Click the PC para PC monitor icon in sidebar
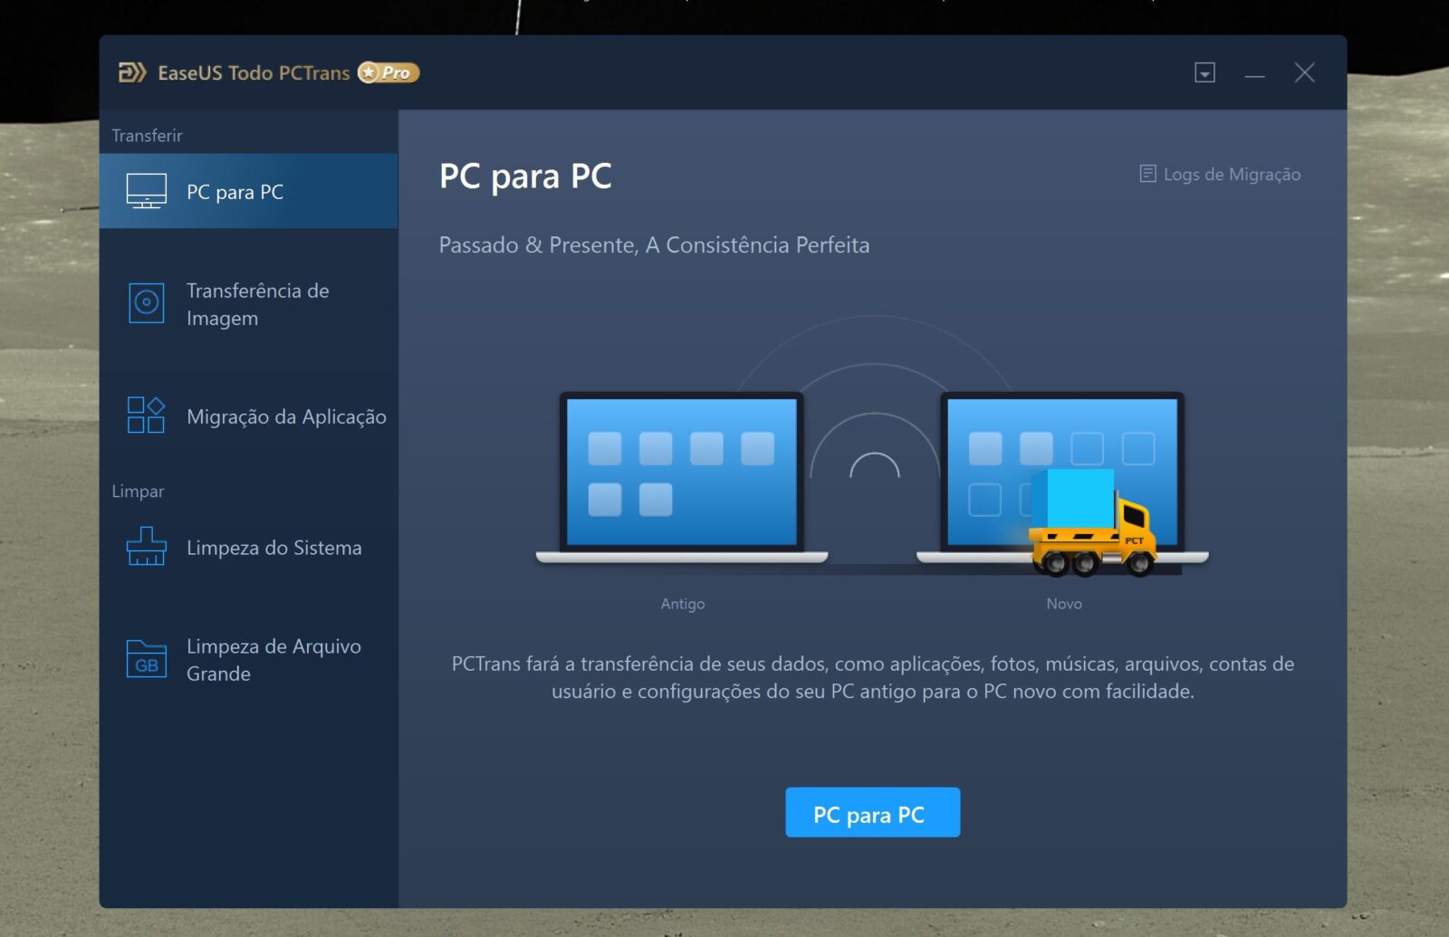This screenshot has width=1449, height=937. (146, 191)
